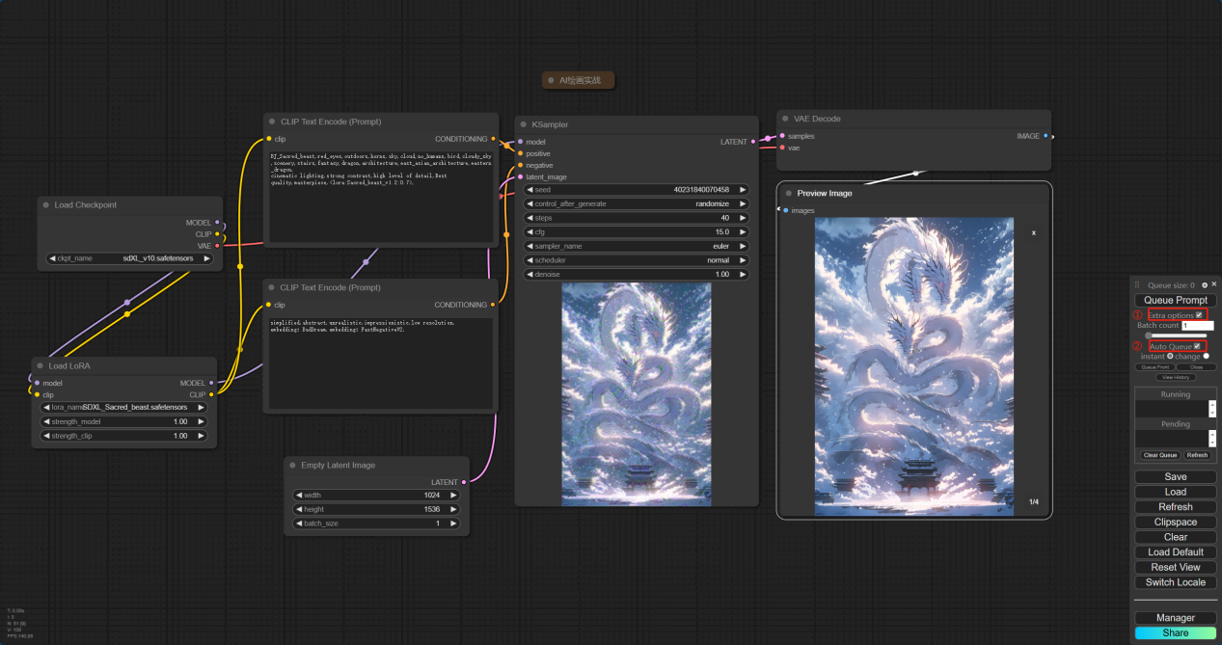Viewport: 1222px width, 645px height.
Task: Increase the seed value with right arrow
Action: coord(743,190)
